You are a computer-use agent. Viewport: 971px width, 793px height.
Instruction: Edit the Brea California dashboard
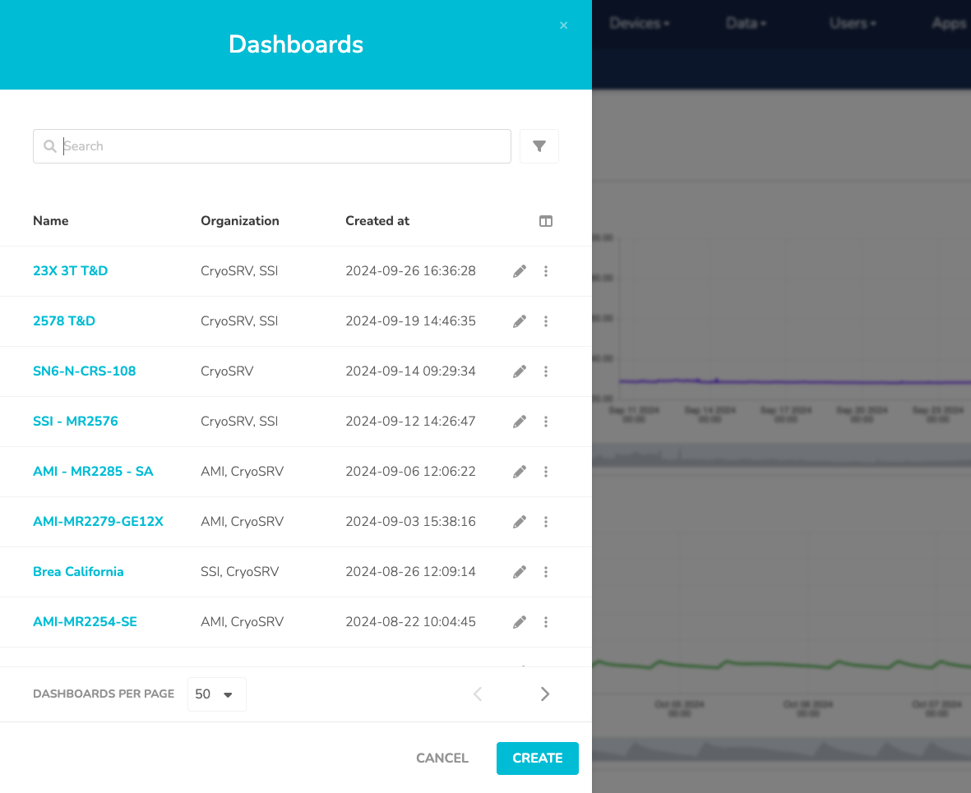coord(520,572)
